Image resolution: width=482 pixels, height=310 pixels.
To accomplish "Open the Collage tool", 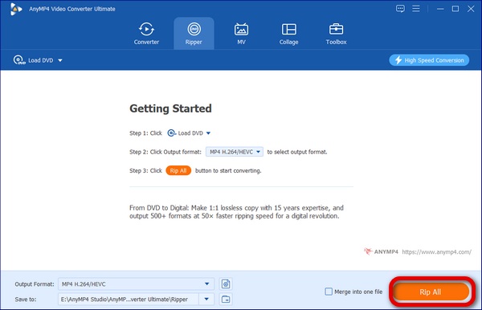I will [x=288, y=34].
